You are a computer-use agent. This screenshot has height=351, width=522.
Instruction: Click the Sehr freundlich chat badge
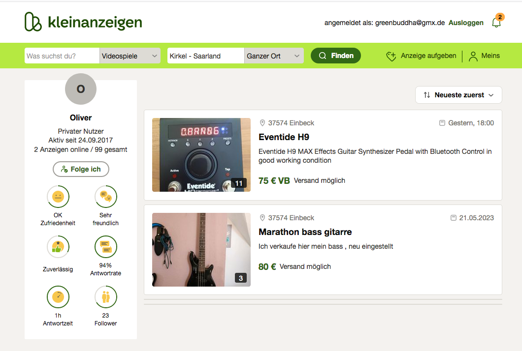[x=105, y=197]
